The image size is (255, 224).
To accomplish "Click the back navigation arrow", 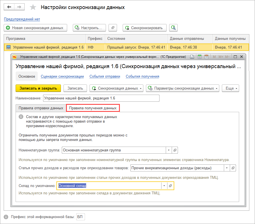I will point(9,7).
